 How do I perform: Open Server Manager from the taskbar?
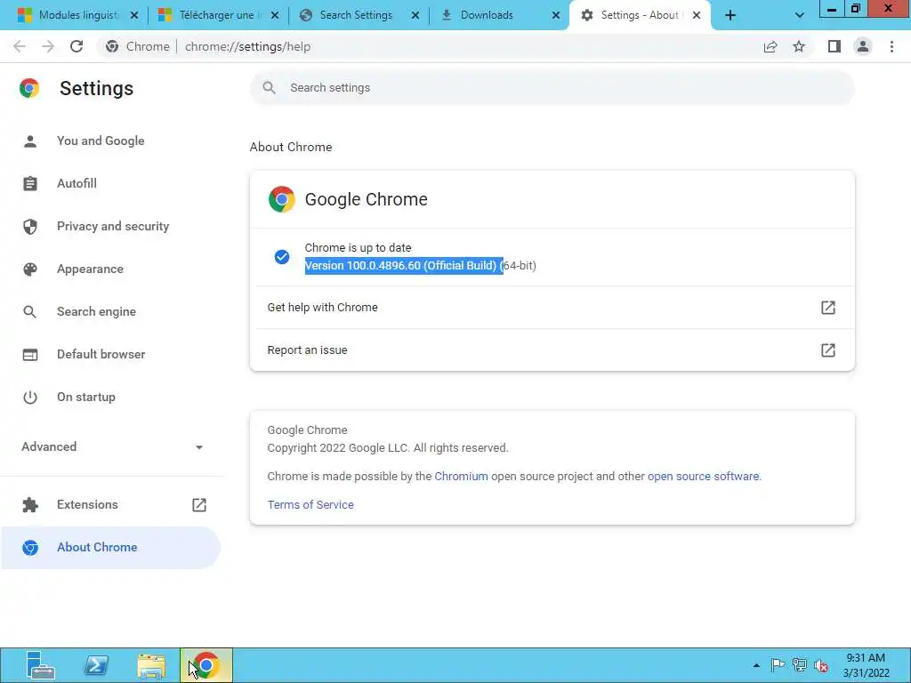point(41,665)
